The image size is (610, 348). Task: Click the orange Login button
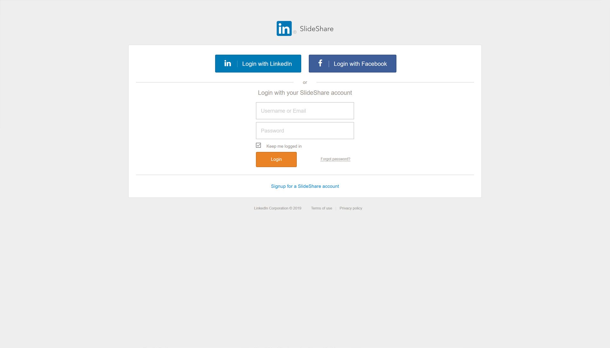click(x=276, y=159)
